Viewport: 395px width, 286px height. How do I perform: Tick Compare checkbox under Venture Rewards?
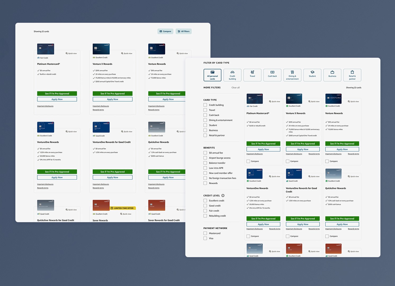click(x=327, y=161)
